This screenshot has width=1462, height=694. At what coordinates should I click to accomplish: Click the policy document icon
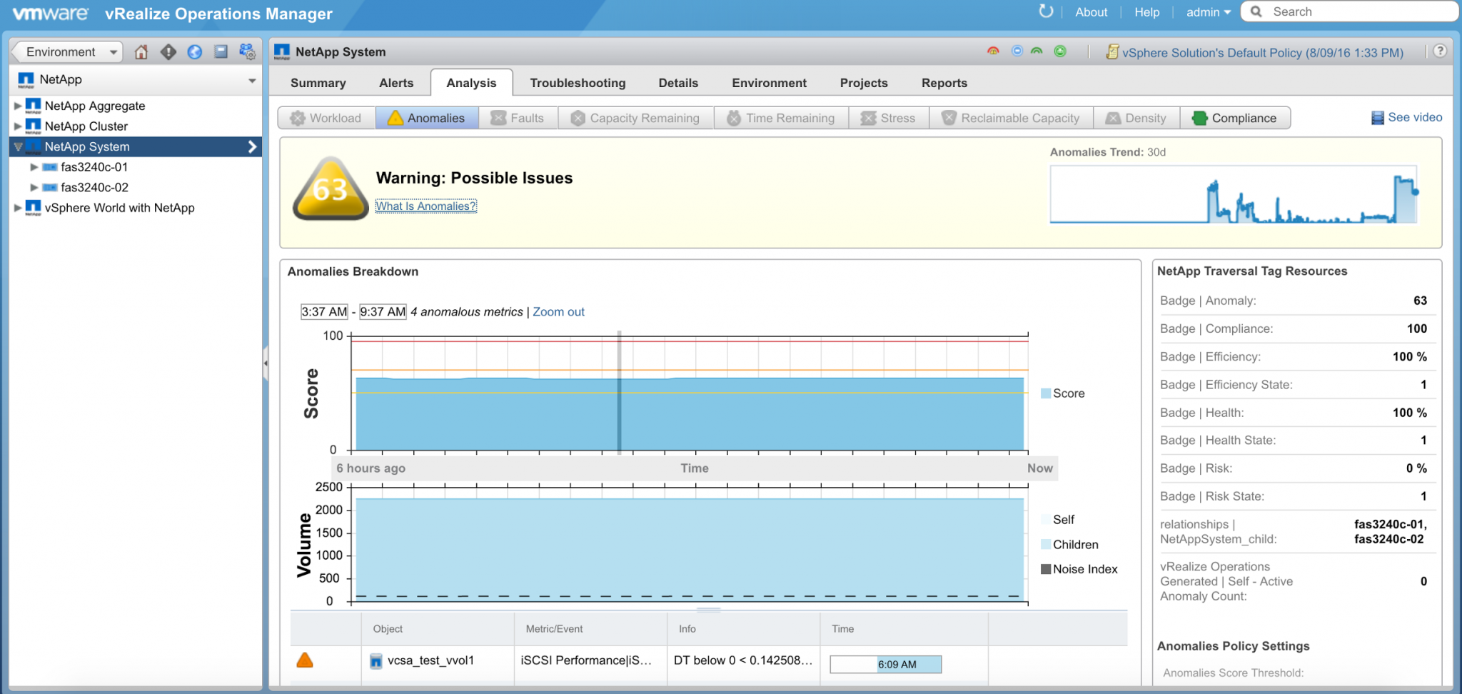[x=1112, y=51]
